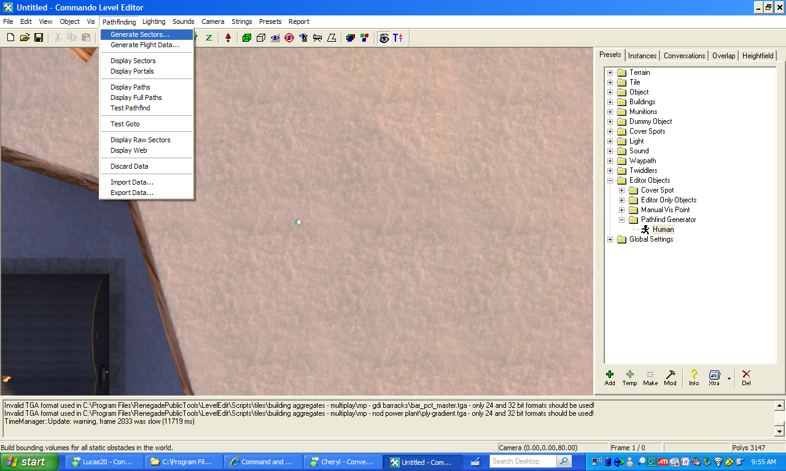Select the Human pathfind generator item
Viewport: 786px width, 471px height.
click(663, 229)
